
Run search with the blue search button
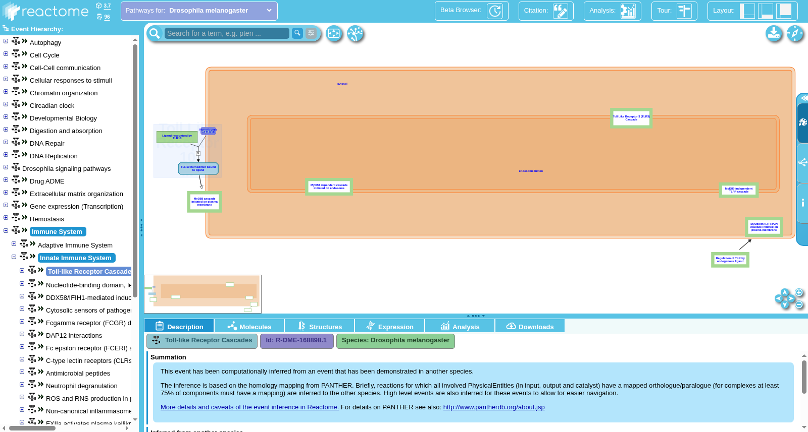[297, 33]
